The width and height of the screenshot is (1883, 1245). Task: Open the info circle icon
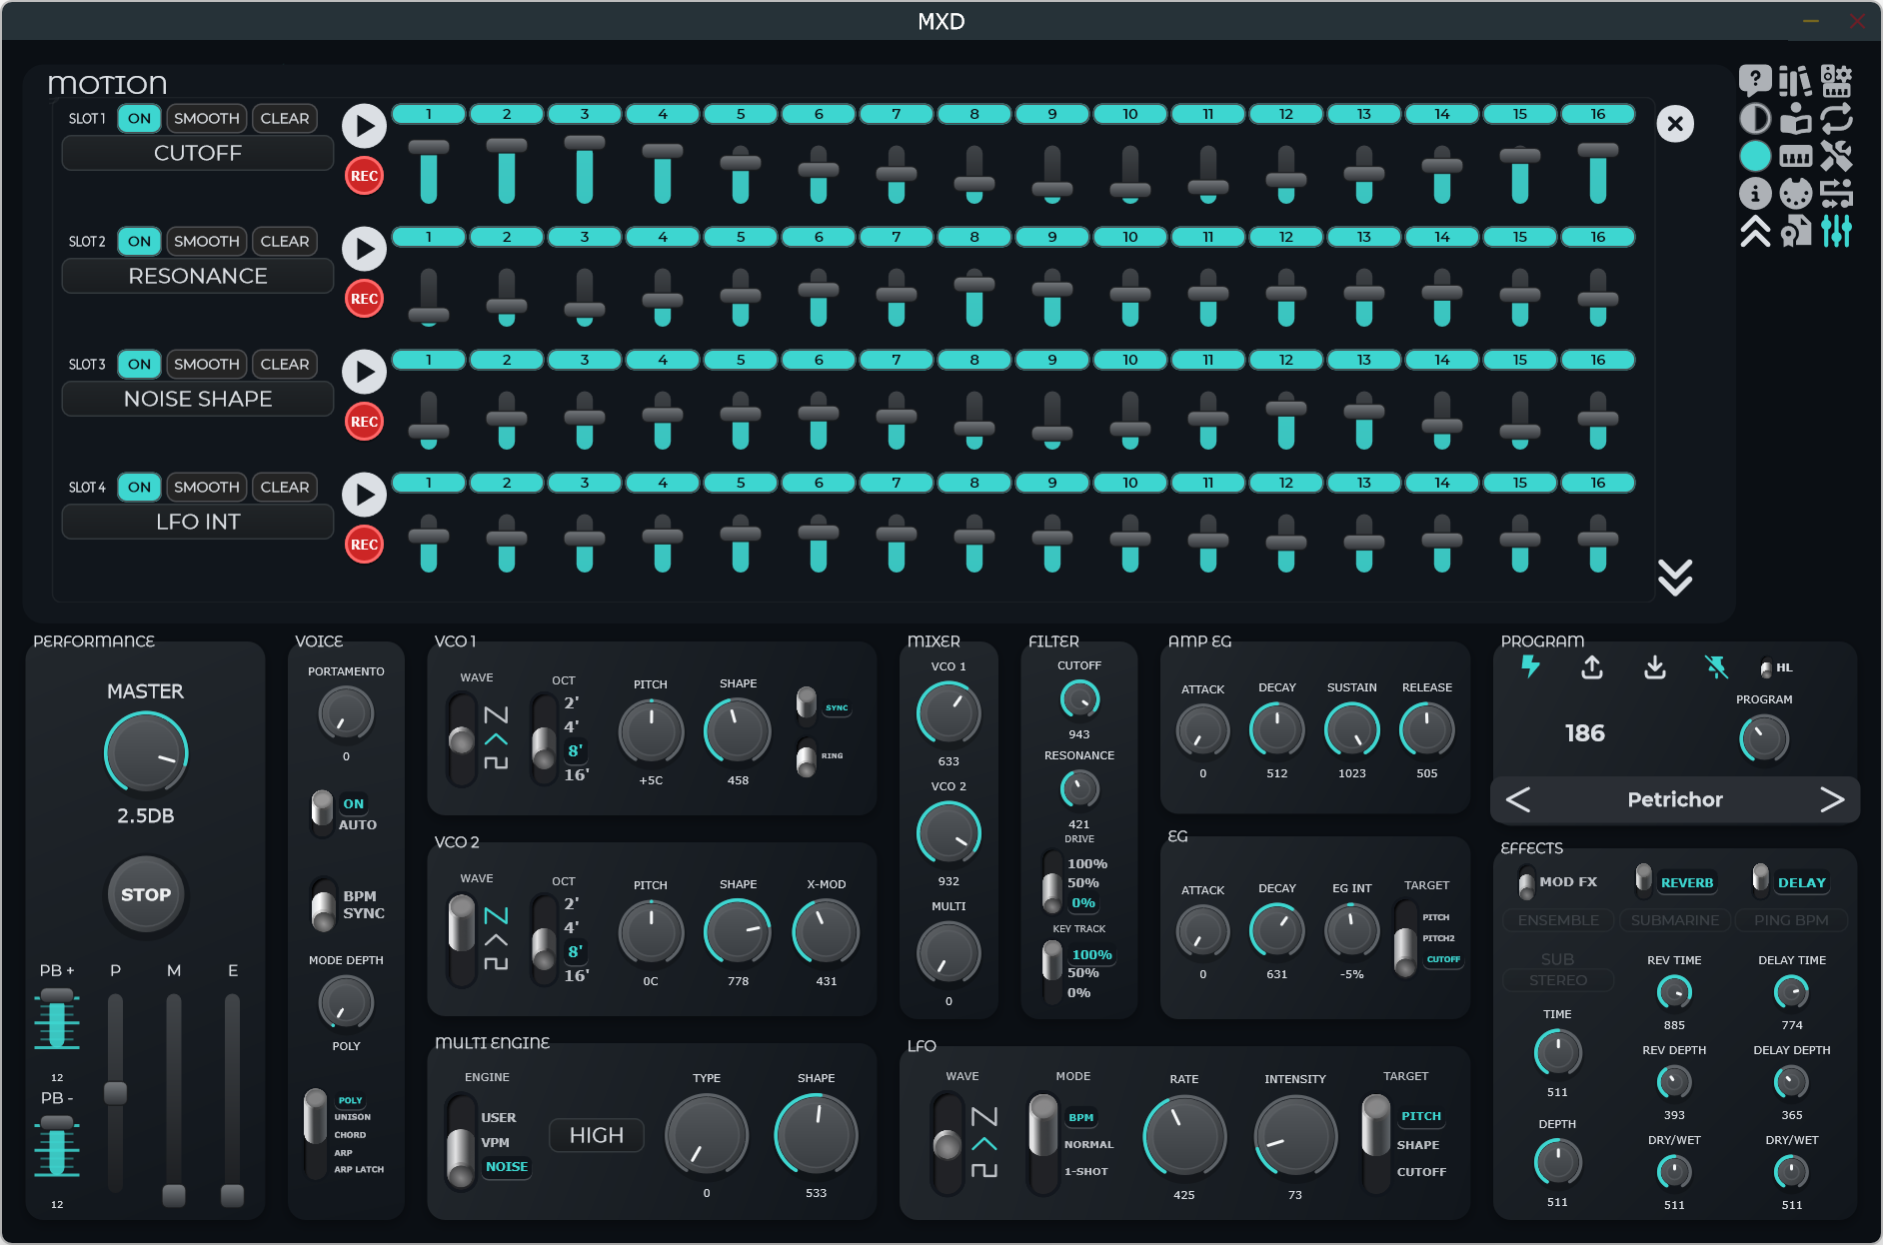point(1755,193)
